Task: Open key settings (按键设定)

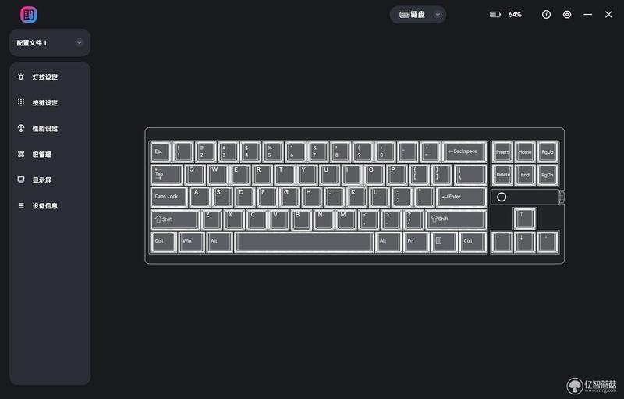Action: point(37,103)
